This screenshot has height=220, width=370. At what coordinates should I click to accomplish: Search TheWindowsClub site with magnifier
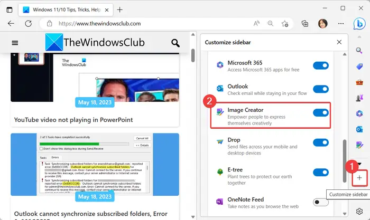(175, 43)
